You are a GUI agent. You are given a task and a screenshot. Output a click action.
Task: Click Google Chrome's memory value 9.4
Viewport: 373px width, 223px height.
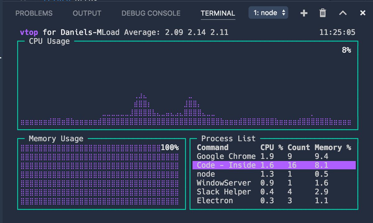[321, 156]
